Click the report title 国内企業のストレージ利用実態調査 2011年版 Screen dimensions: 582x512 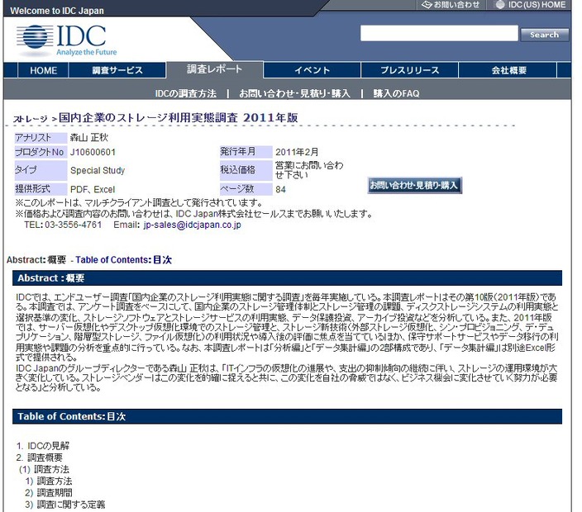(x=179, y=118)
